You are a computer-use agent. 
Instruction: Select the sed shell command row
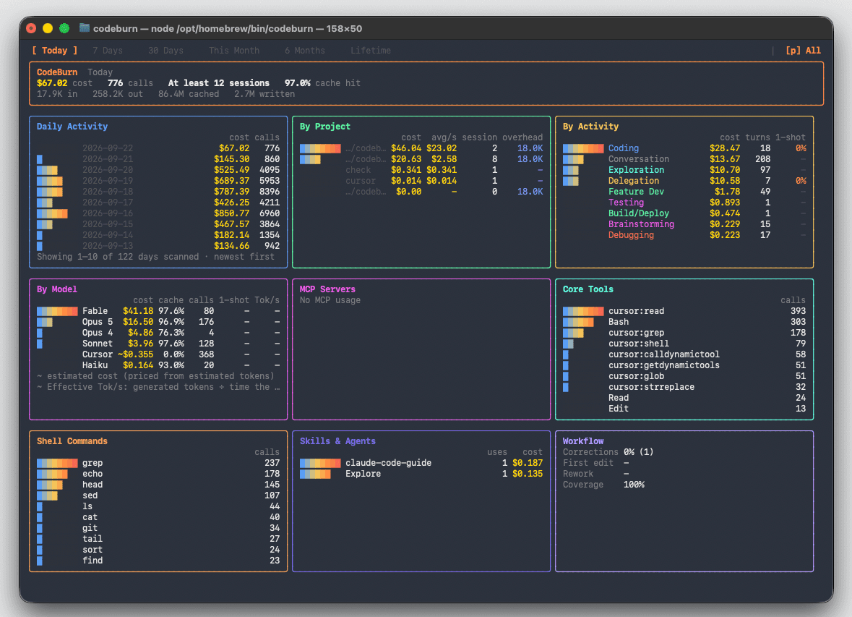click(x=158, y=495)
